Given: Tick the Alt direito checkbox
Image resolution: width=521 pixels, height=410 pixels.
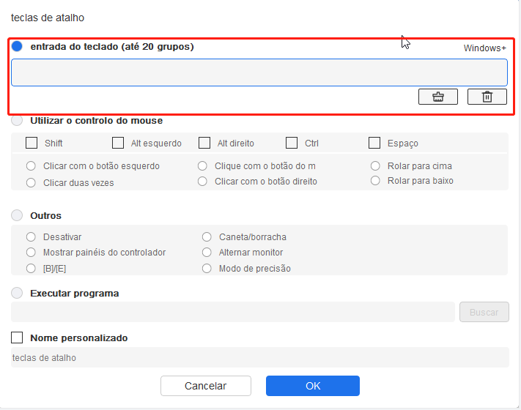Looking at the screenshot, I should pos(204,143).
